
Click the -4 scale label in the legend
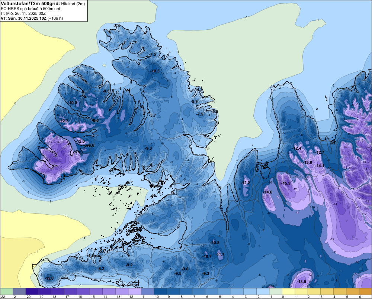(x=233, y=297)
